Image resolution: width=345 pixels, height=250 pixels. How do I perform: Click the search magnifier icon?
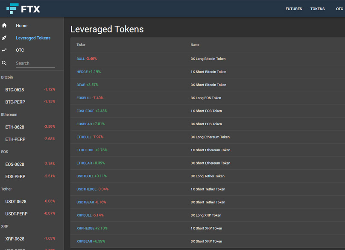pos(5,63)
